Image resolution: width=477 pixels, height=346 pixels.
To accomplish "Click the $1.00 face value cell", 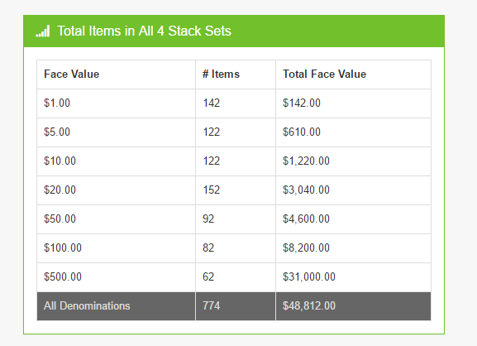I will tap(116, 103).
